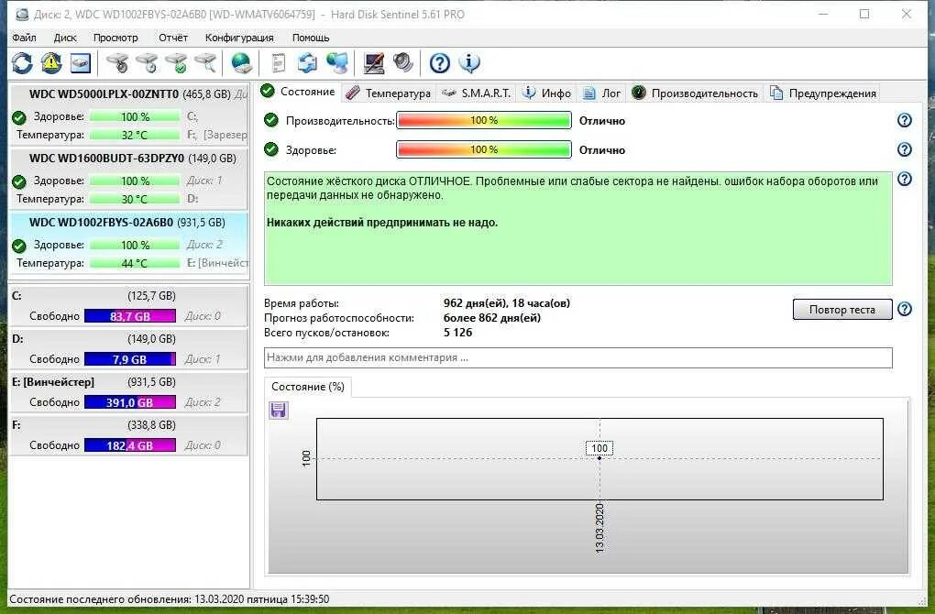
Task: Click the disk with stethoscope test icon
Action: pyautogui.click(x=117, y=62)
